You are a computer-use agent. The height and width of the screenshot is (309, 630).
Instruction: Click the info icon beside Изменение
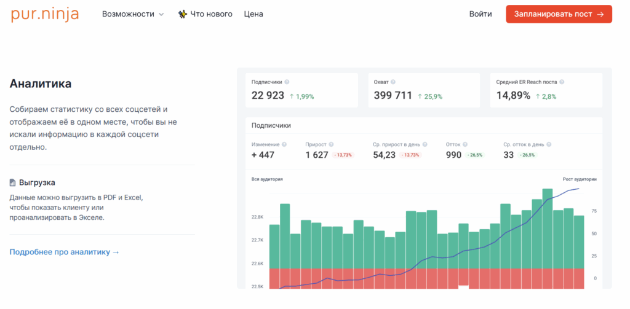[284, 144]
